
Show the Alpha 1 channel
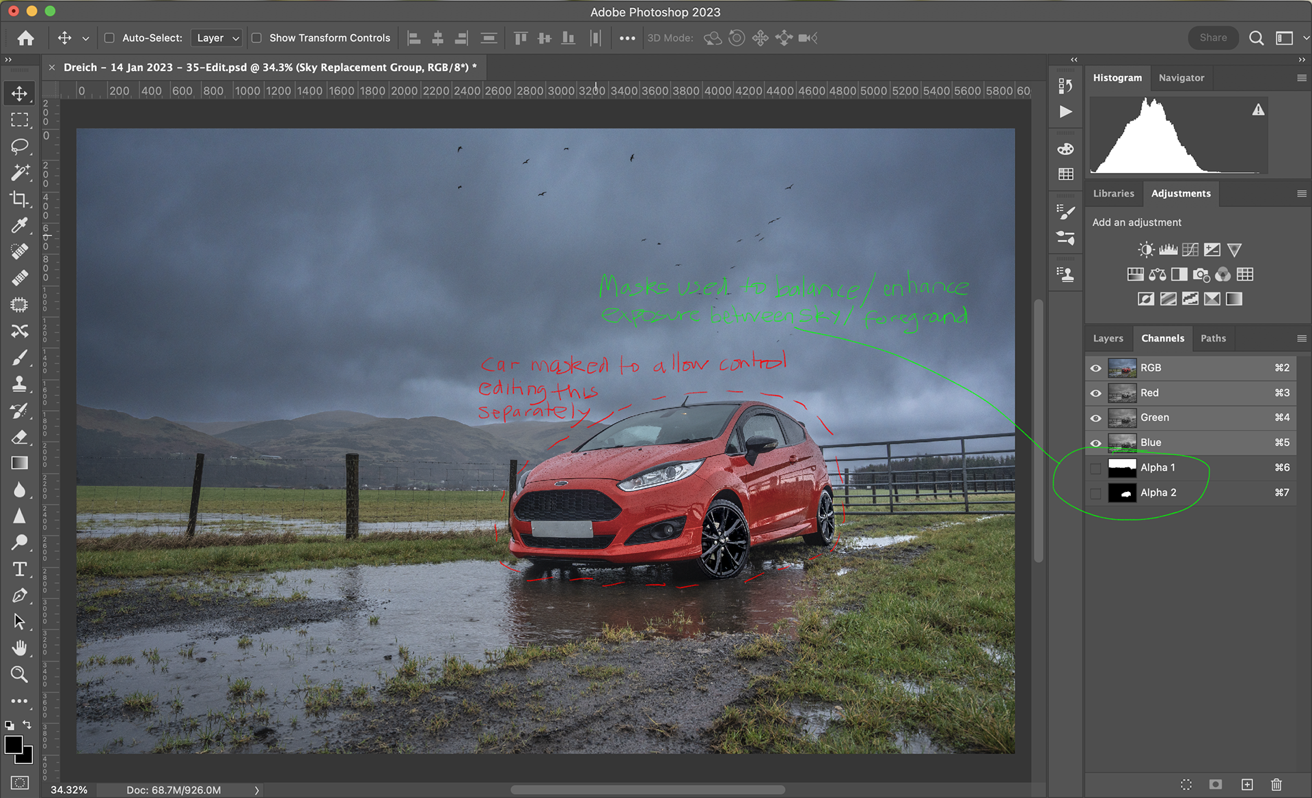click(1095, 468)
